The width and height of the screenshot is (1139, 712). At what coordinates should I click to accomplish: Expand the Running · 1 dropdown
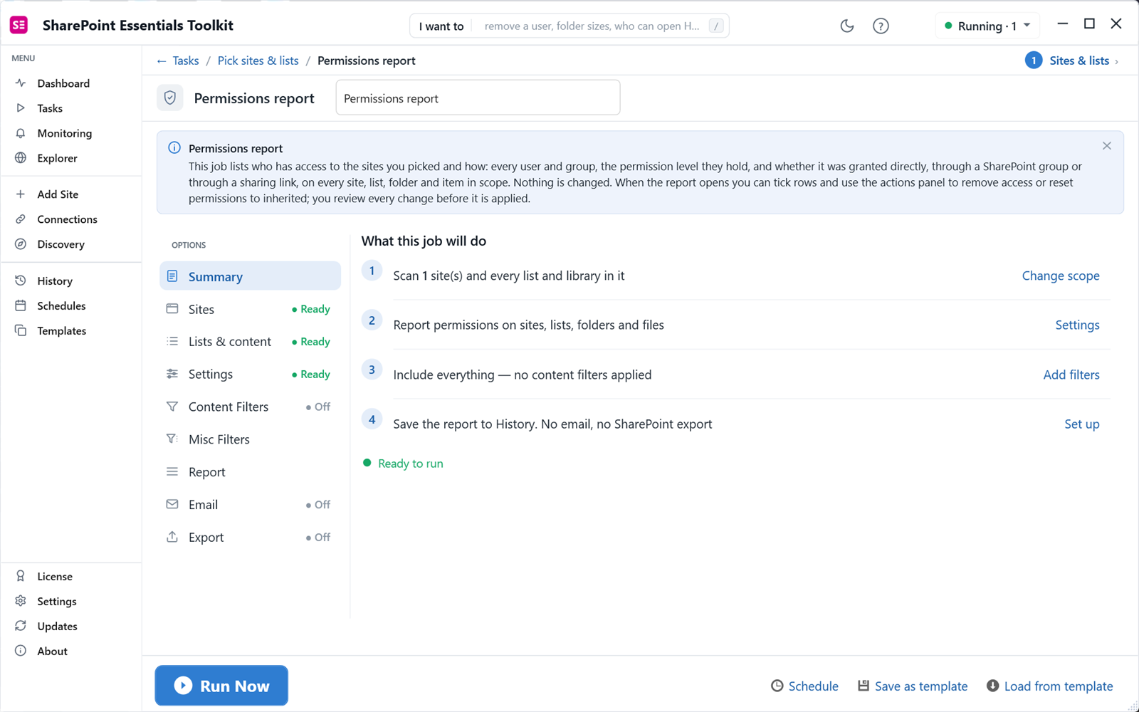(987, 26)
